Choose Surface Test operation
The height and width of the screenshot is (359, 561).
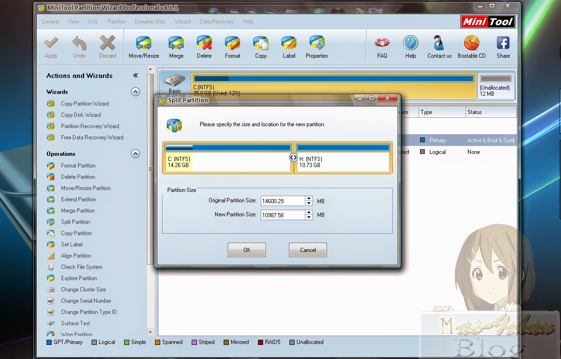[75, 323]
